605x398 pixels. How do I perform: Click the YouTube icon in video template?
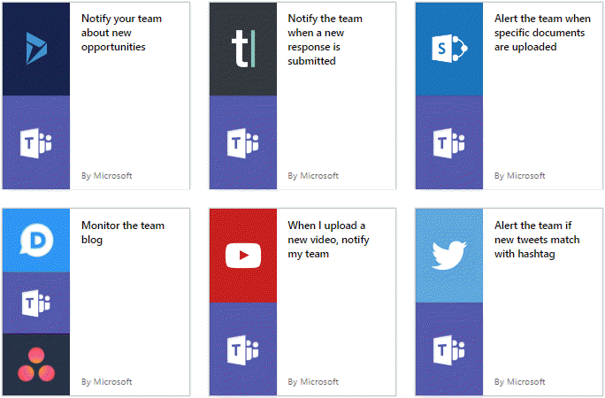pyautogui.click(x=242, y=256)
